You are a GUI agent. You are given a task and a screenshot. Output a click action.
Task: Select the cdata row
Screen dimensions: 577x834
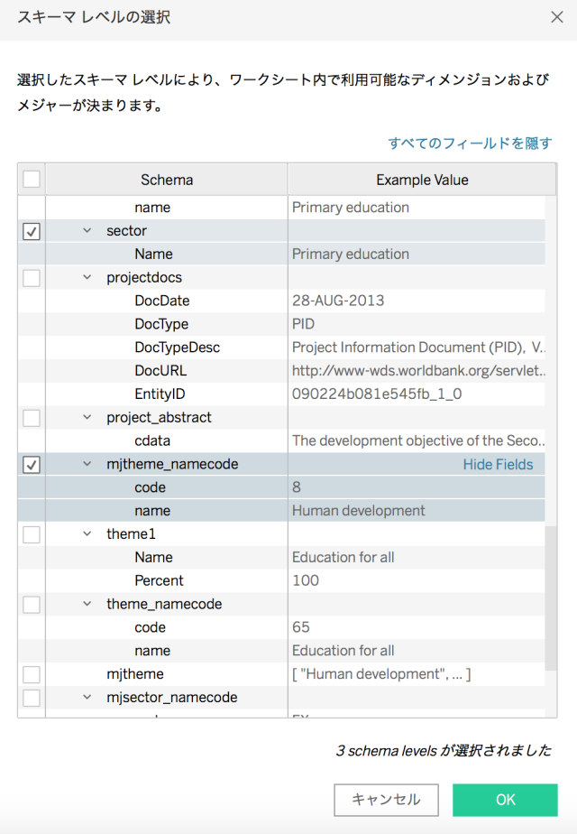coord(281,441)
